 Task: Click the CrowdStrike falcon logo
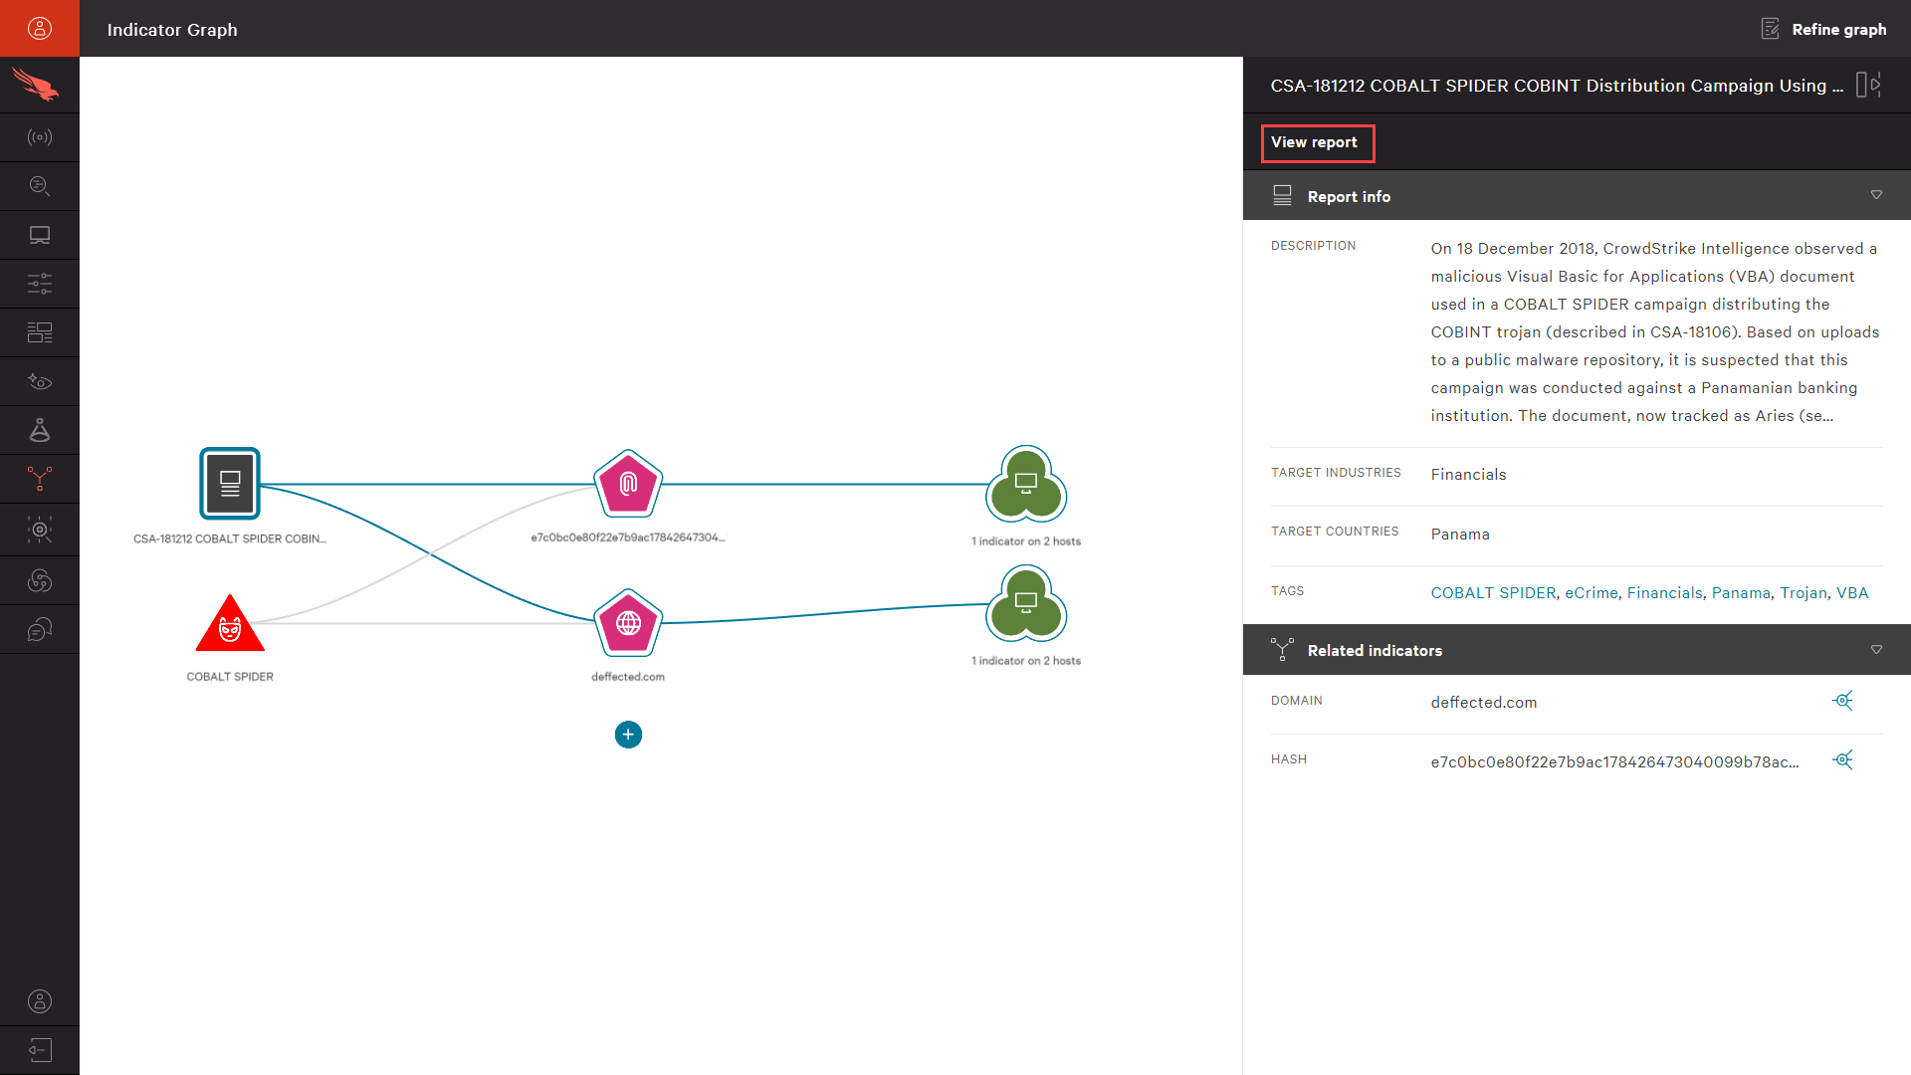[37, 85]
